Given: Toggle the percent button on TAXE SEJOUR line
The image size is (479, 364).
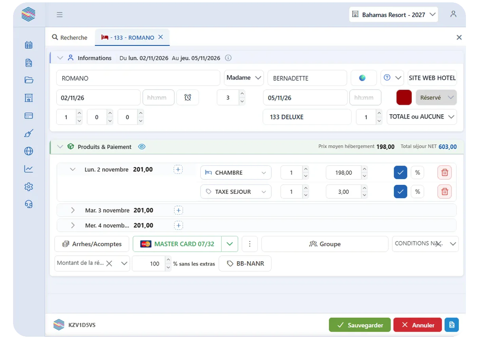Looking at the screenshot, I should [x=418, y=192].
